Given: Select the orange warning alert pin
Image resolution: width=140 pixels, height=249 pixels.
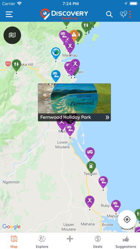Looking at the screenshot, I should point(74,35).
